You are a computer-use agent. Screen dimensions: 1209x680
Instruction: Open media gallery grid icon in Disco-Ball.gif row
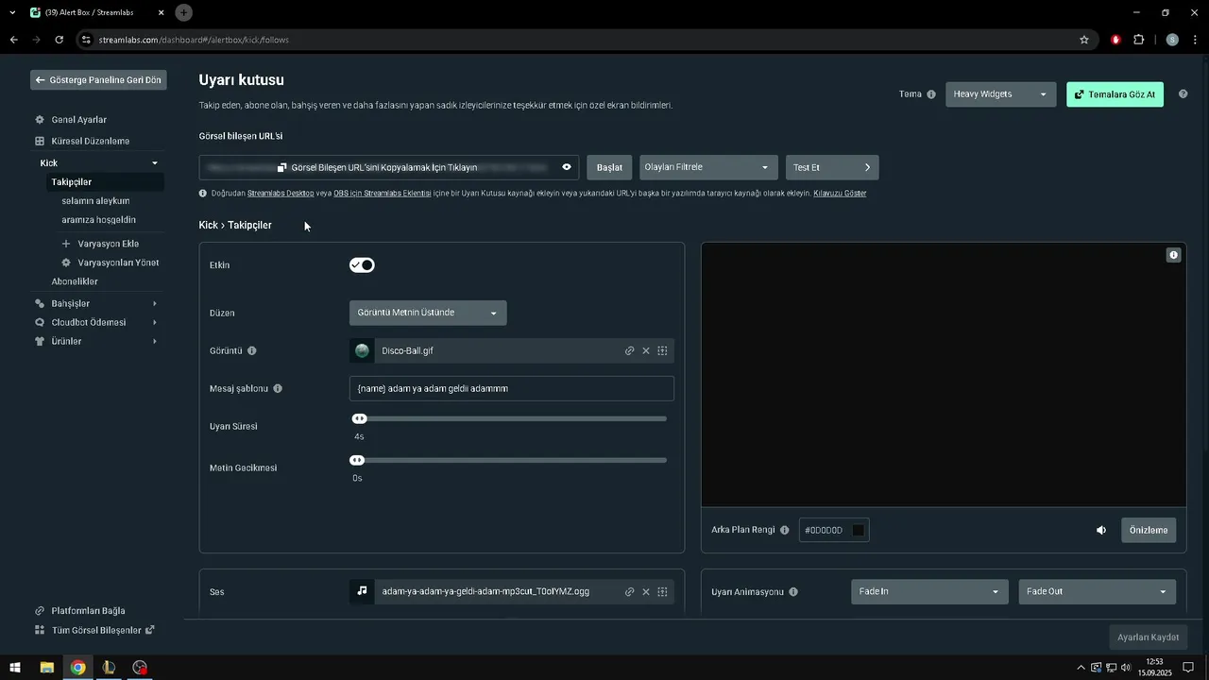[662, 350]
